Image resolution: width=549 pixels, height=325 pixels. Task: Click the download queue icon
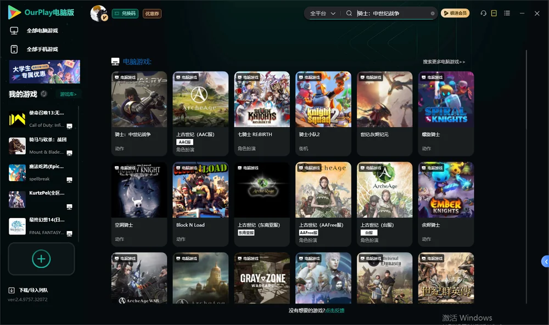[12, 290]
